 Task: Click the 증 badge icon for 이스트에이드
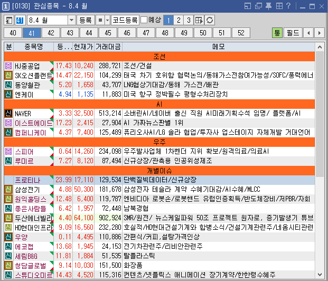(x=8, y=123)
